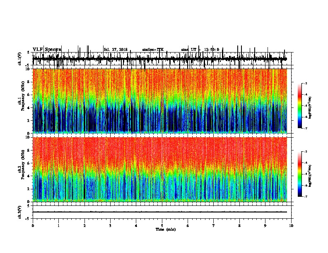
Task: Click the 8 kHz tick of ch.2 spectrogram
Action: pos(29,150)
